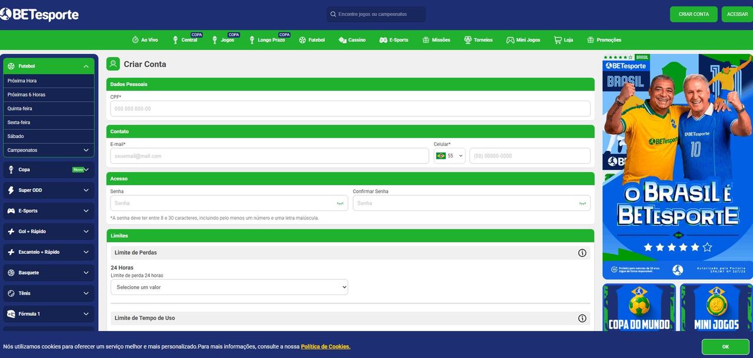Click the Ao Vivo stopwatch icon

135,40
